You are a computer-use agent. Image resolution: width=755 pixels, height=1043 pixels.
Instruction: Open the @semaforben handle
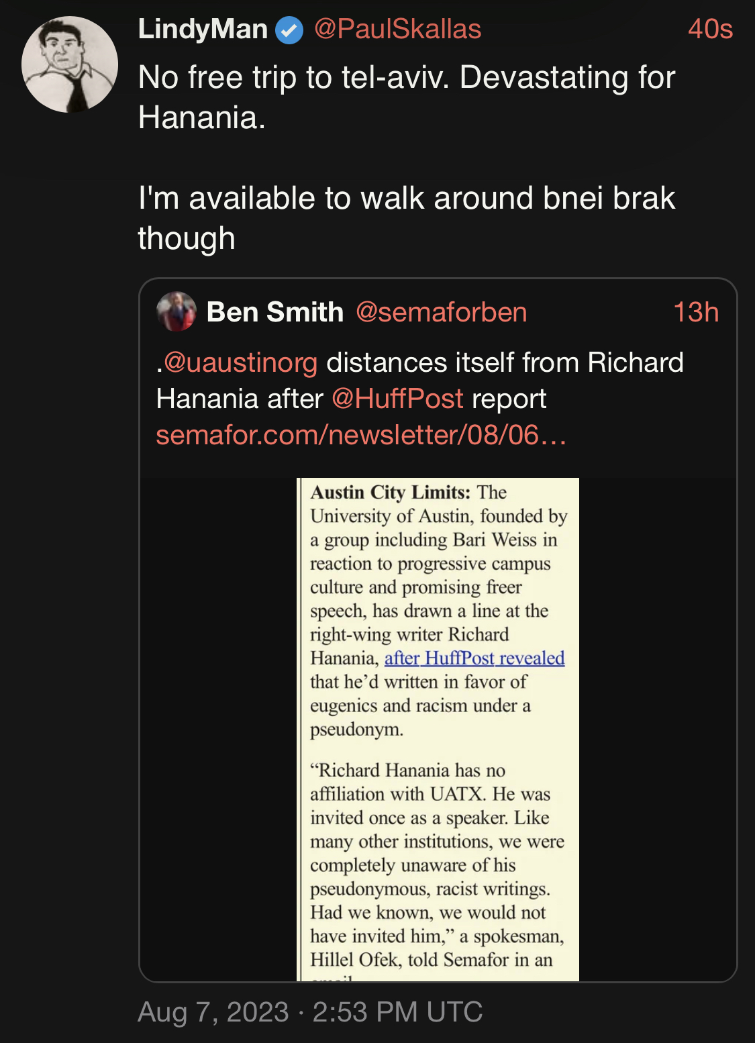coord(441,312)
